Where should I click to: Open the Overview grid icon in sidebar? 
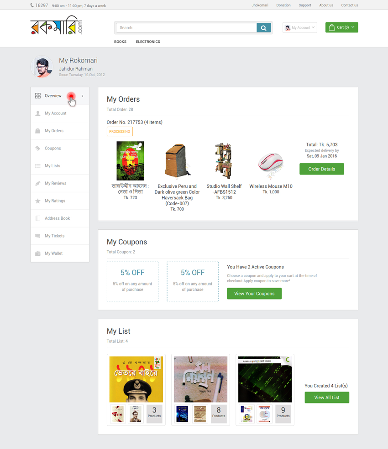click(x=38, y=96)
